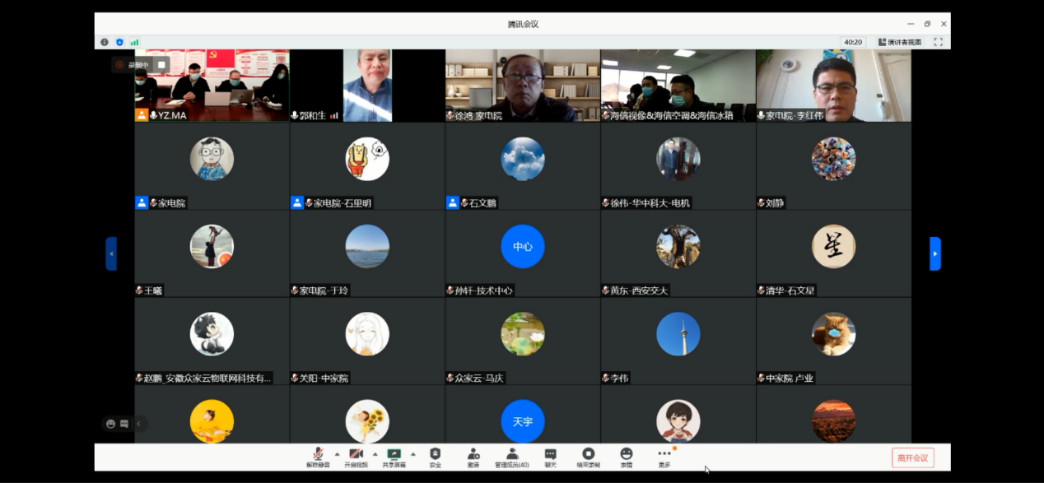Check network status signal bars icon
The width and height of the screenshot is (1044, 483).
coord(134,42)
